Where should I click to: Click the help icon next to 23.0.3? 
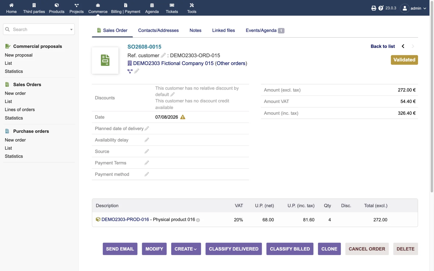(x=381, y=8)
